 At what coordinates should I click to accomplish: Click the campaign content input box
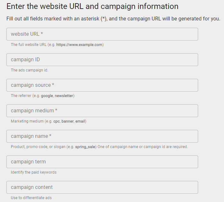pos(102,187)
